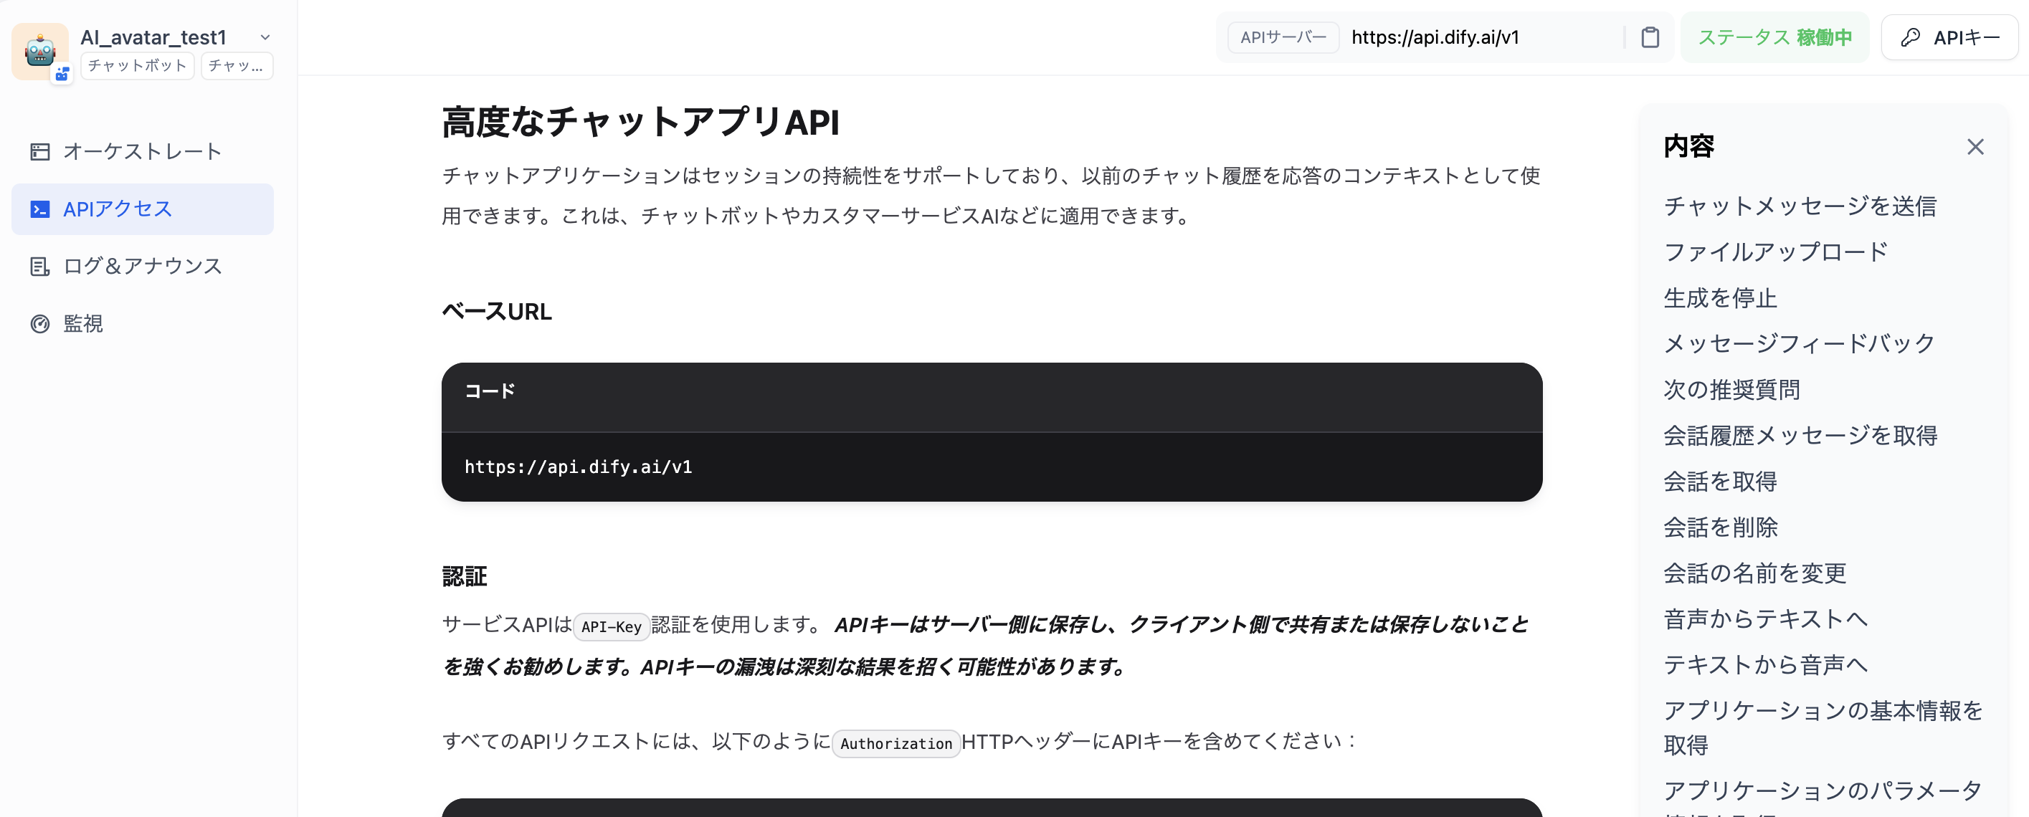
Task: Close the 内容 contents panel
Action: coord(1976,146)
